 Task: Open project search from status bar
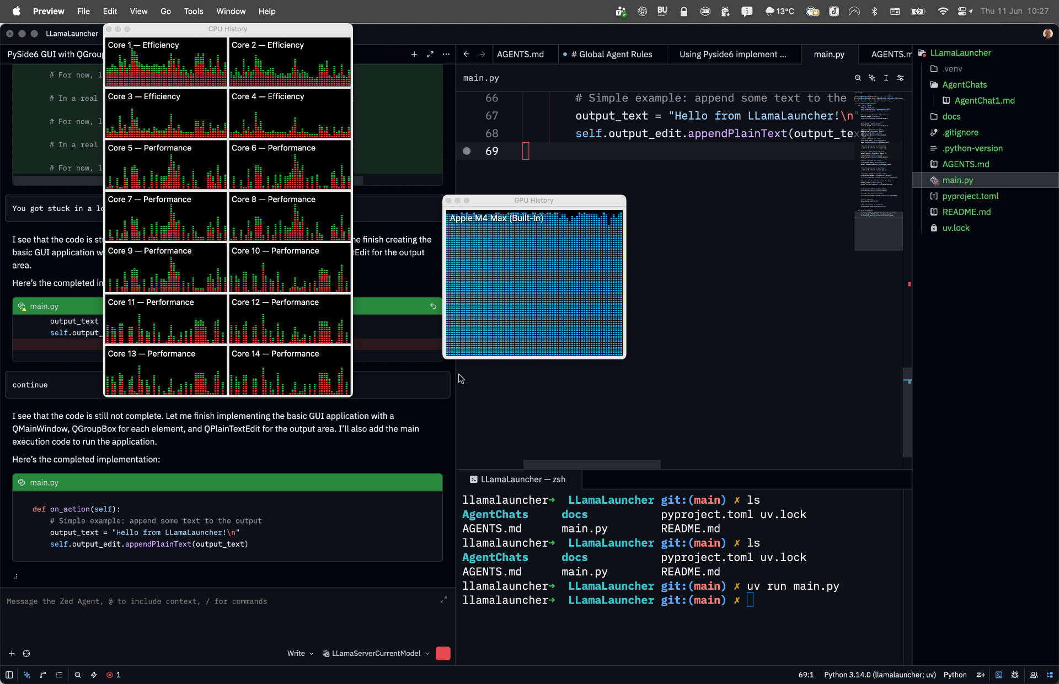78,675
